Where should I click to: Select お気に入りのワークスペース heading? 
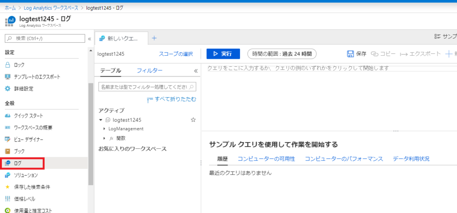pyautogui.click(x=132, y=149)
